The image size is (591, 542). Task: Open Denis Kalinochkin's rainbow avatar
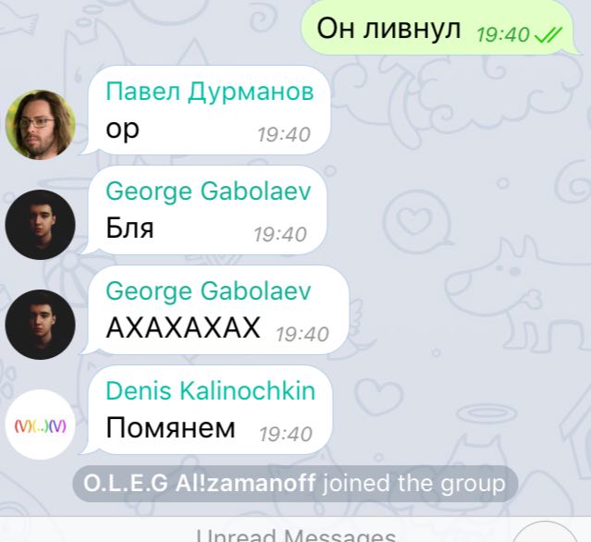41,425
